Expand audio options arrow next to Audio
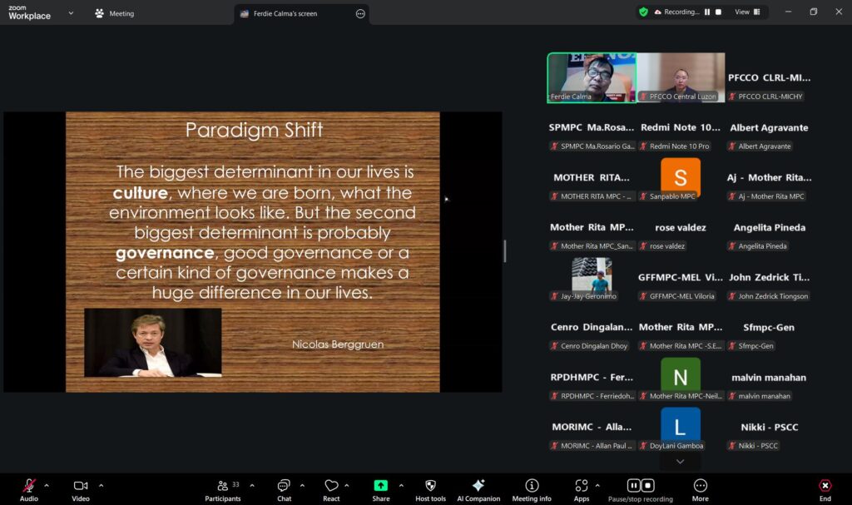The image size is (852, 505). pos(47,485)
